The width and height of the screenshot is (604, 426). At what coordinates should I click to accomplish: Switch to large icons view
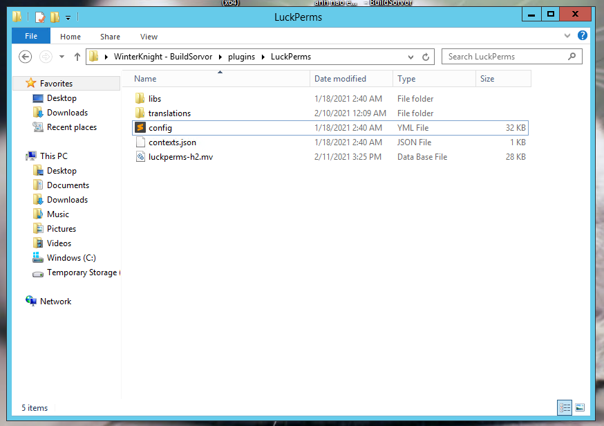pos(580,407)
